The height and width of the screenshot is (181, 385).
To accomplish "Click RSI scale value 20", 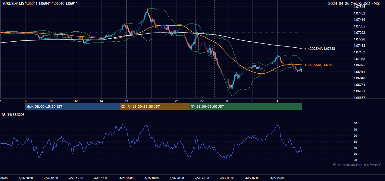I will (x=355, y=160).
